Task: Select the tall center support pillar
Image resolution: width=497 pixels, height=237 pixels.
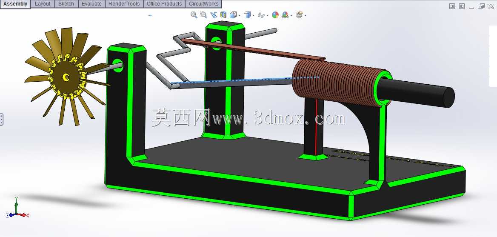Action: (225, 81)
